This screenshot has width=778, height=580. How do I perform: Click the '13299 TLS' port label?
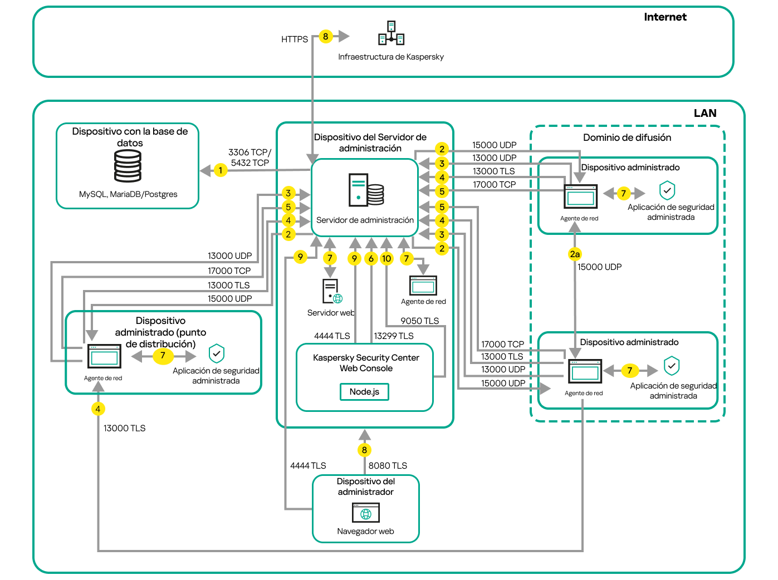click(x=394, y=336)
